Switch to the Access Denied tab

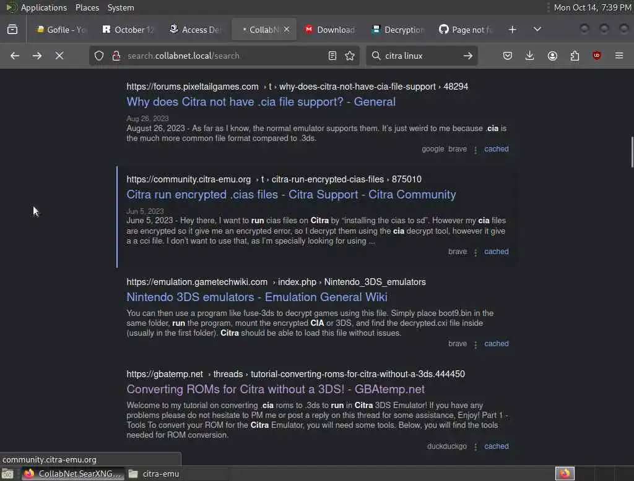[x=195, y=30]
